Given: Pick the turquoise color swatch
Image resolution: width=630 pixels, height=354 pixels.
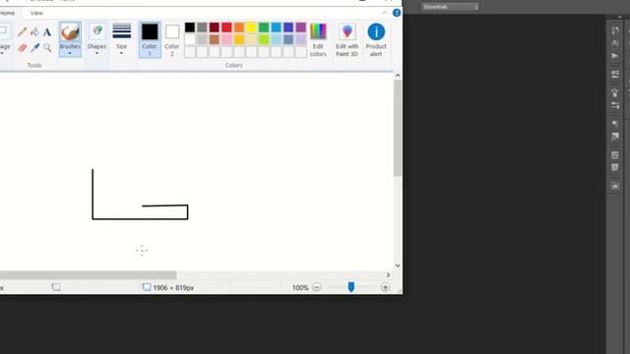Looking at the screenshot, I should tap(276, 28).
